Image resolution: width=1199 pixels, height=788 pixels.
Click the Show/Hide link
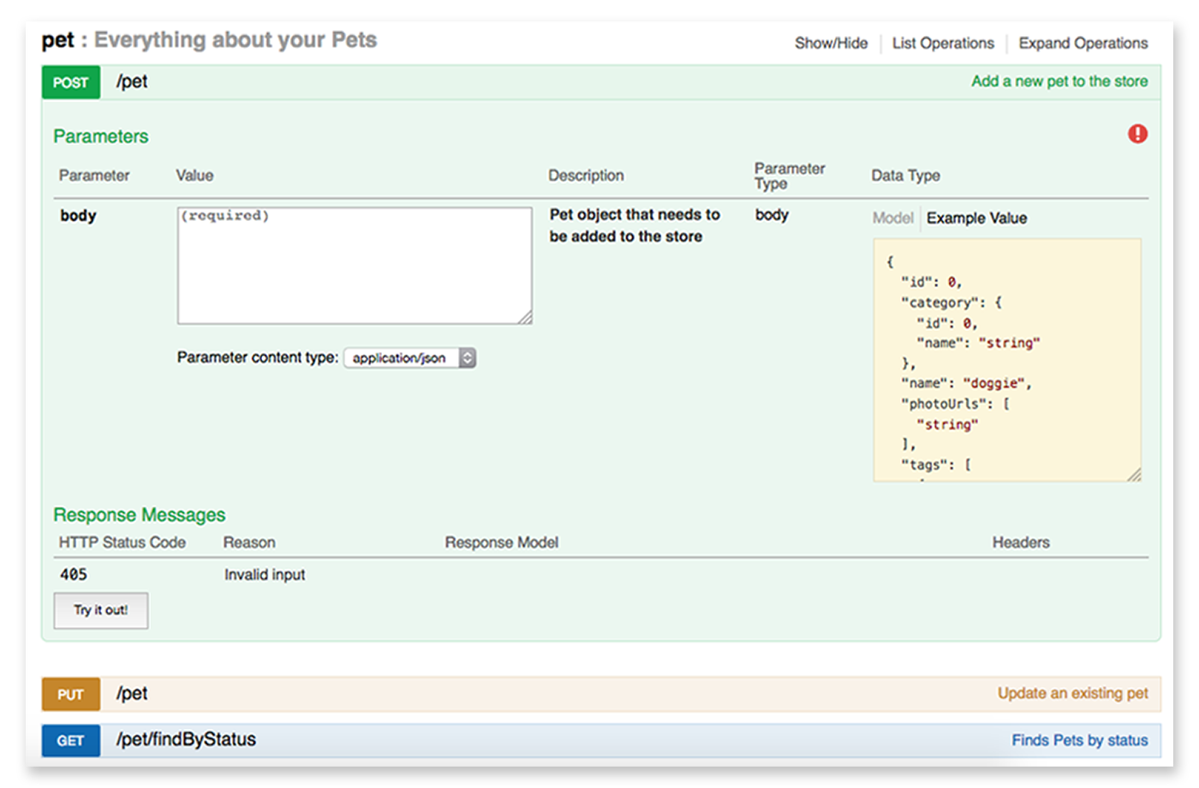[x=832, y=43]
